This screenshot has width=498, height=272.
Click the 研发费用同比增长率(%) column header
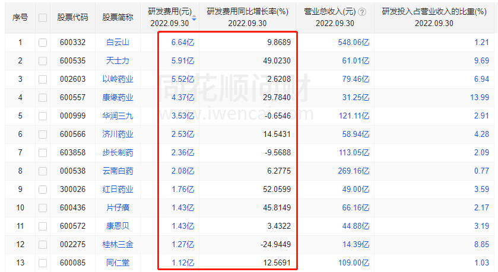(248, 17)
